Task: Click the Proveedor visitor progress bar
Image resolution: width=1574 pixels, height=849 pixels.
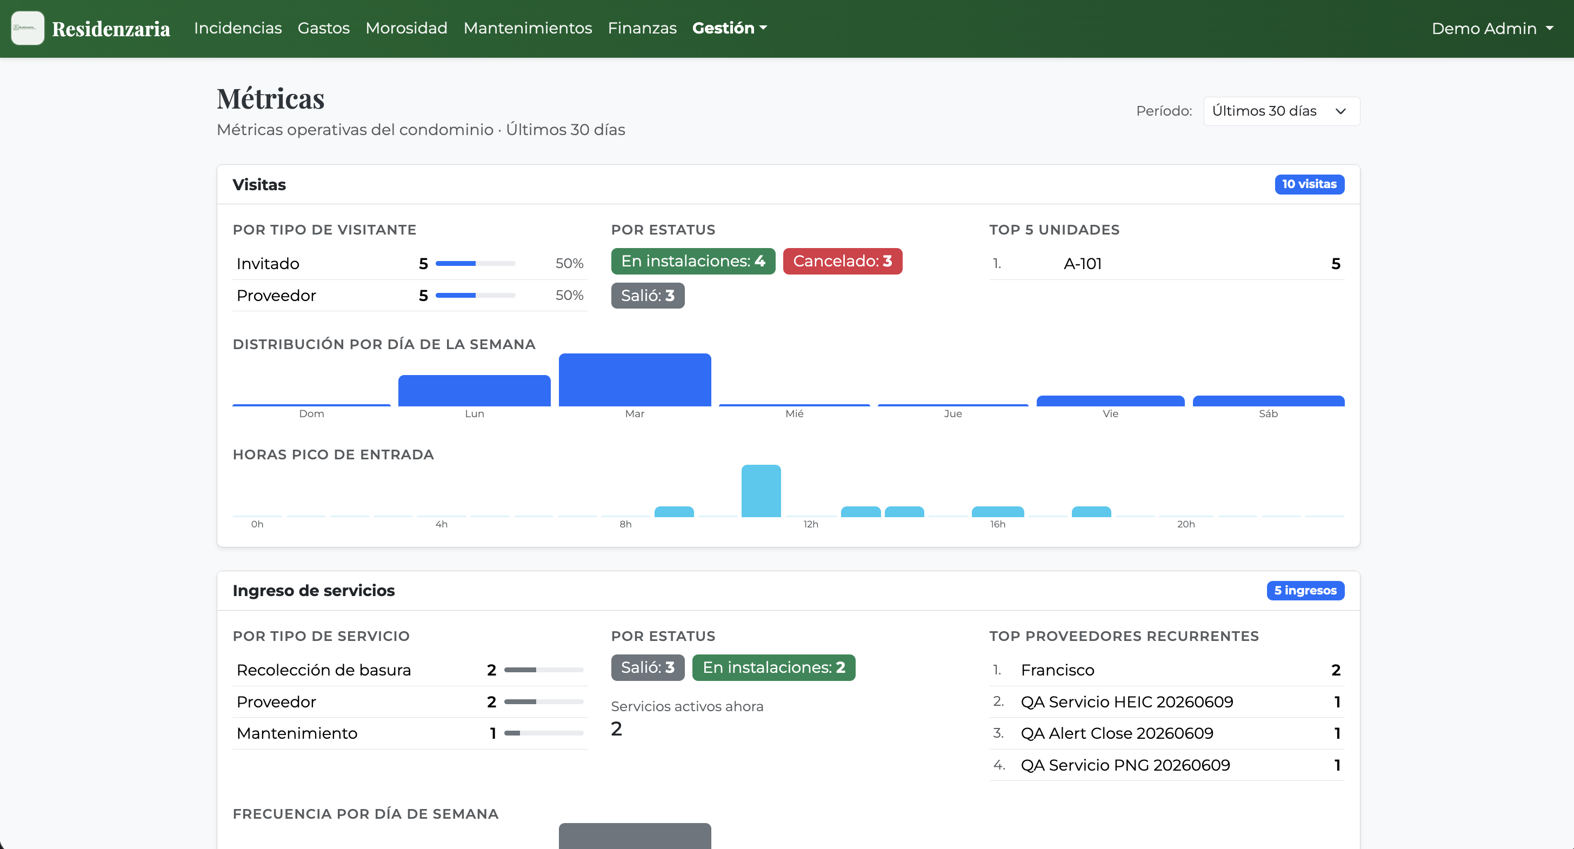Action: point(475,296)
